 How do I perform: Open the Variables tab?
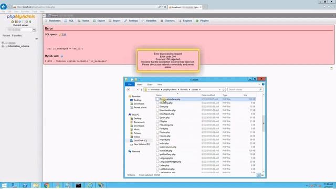click(x=149, y=21)
